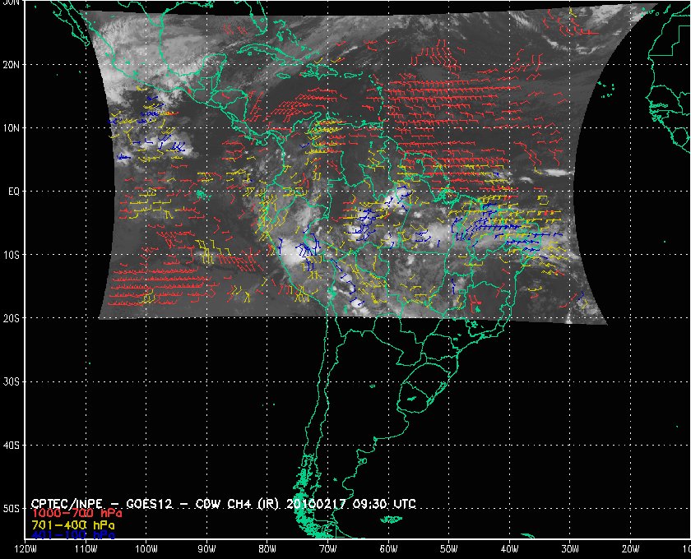Click the 70W longitude label
Viewport: 691px width, 559px height.
point(328,549)
